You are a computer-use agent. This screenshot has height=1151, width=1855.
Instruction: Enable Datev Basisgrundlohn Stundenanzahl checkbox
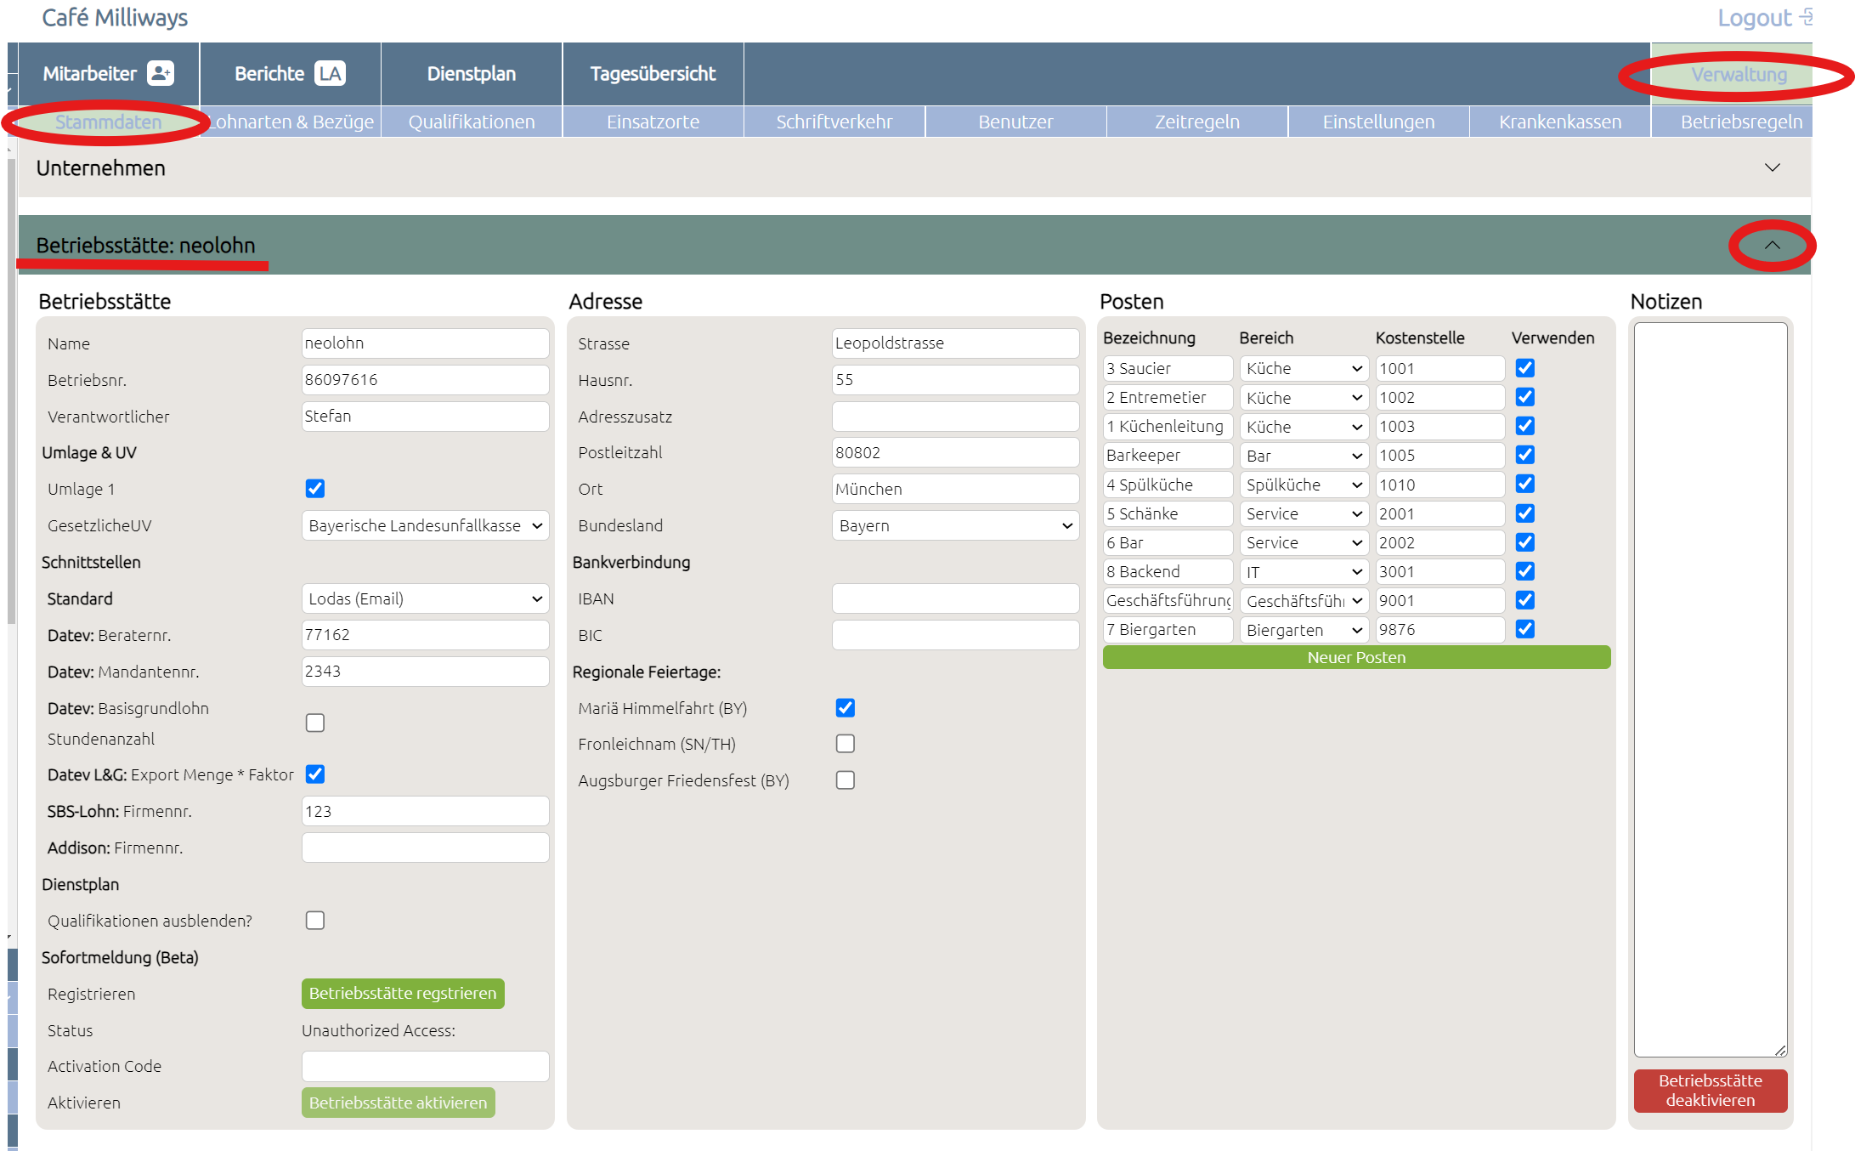pos(315,723)
